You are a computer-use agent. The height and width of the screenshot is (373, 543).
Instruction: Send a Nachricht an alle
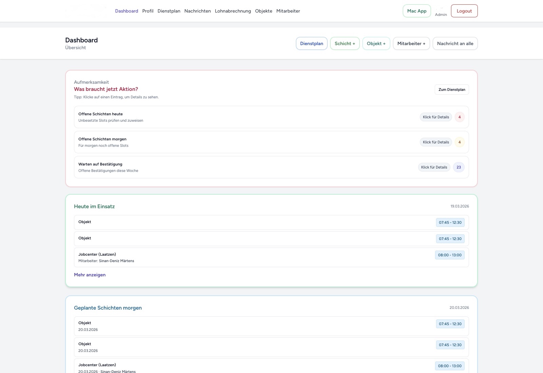click(x=455, y=43)
